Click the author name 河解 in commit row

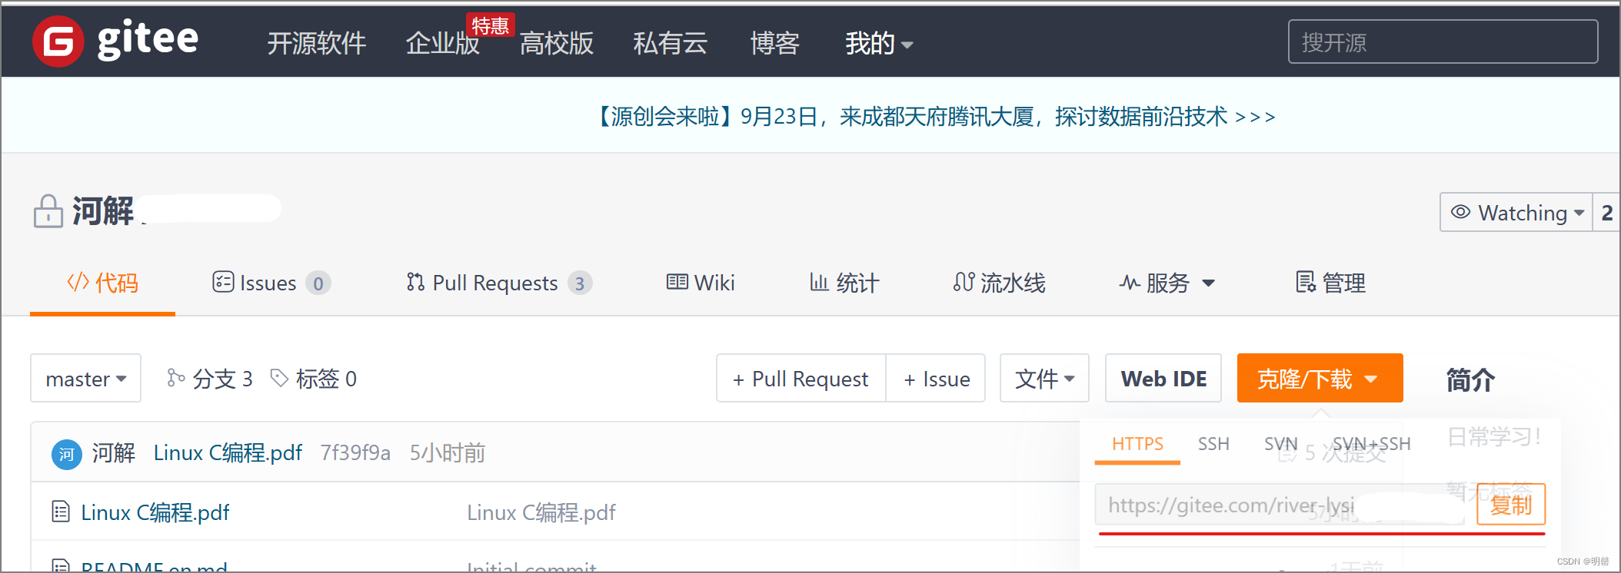pos(114,452)
